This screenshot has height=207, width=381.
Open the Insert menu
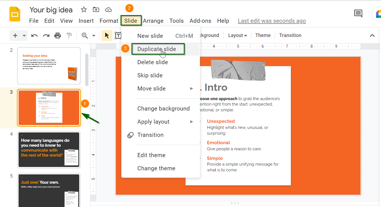point(86,21)
